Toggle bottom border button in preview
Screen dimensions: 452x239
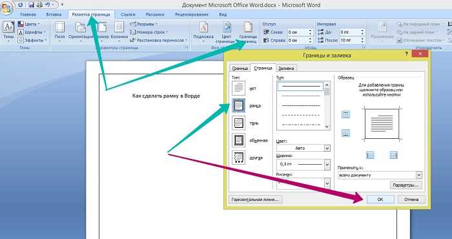point(345,132)
